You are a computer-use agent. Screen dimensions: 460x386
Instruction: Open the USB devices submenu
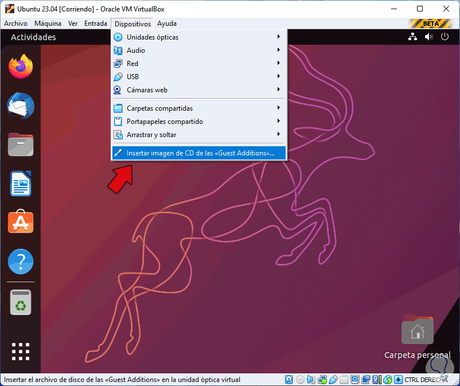click(x=198, y=76)
